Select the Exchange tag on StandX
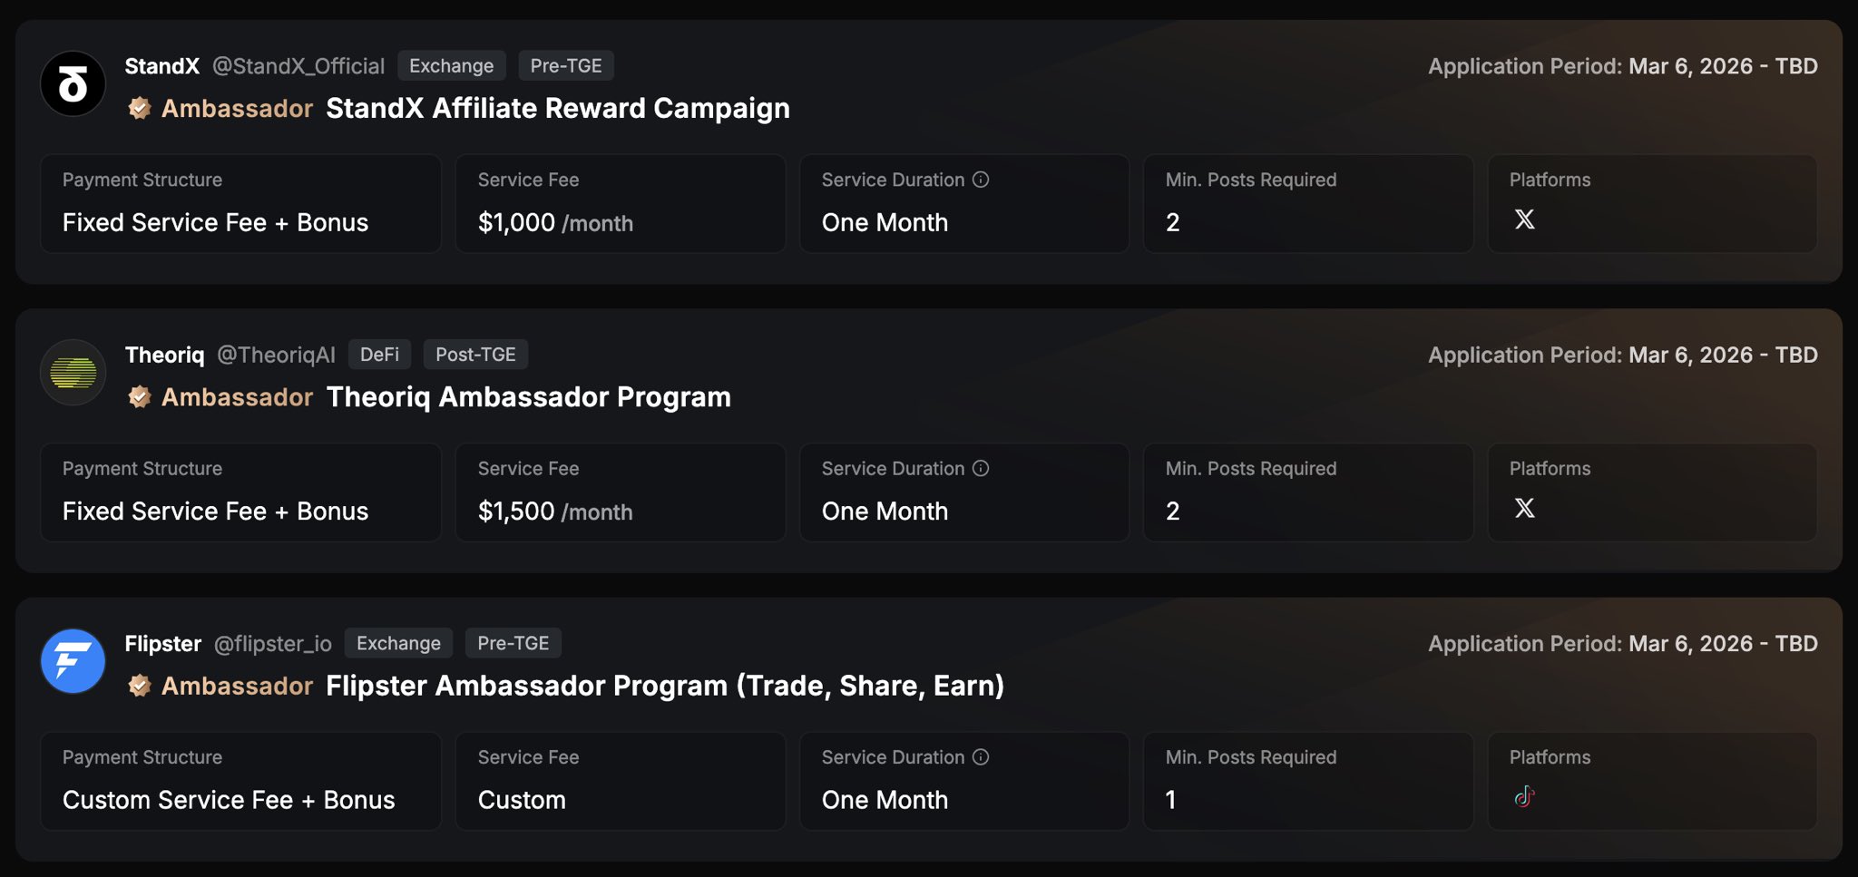This screenshot has height=877, width=1858. pyautogui.click(x=451, y=66)
